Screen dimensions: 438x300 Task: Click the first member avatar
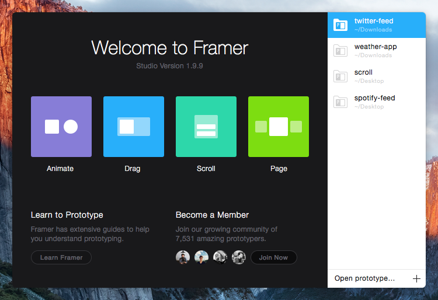click(x=183, y=257)
